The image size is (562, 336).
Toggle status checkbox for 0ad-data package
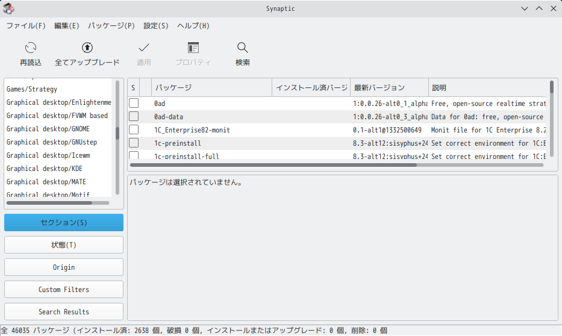point(134,116)
